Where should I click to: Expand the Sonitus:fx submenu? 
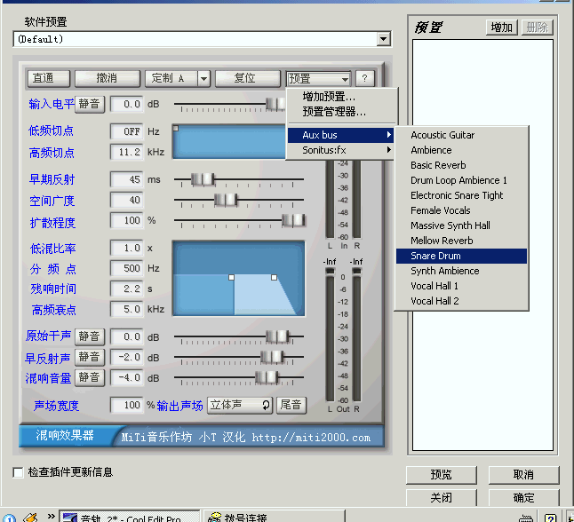tap(341, 150)
